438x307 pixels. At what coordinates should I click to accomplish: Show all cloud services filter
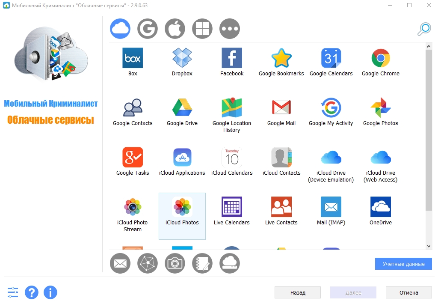point(120,29)
